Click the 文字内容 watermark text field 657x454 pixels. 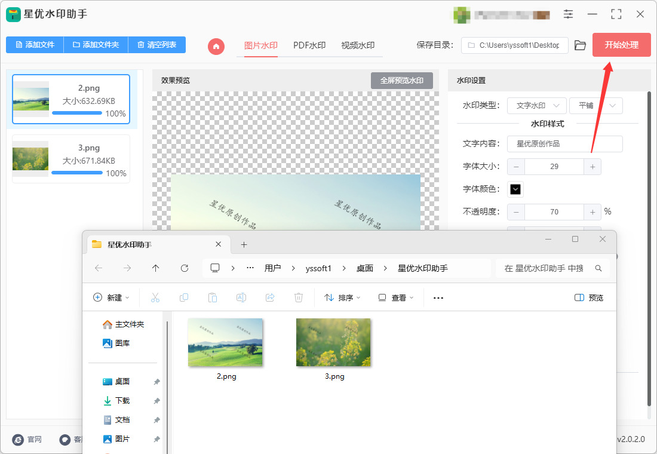pos(565,144)
